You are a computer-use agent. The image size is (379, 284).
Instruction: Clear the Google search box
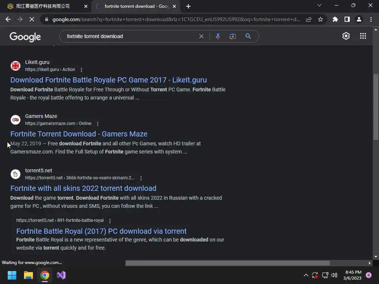pyautogui.click(x=201, y=36)
